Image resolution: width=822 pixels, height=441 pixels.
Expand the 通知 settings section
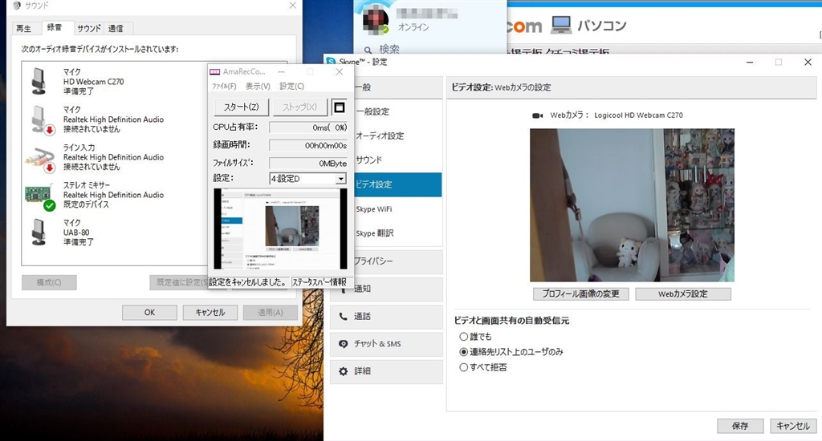click(x=386, y=289)
